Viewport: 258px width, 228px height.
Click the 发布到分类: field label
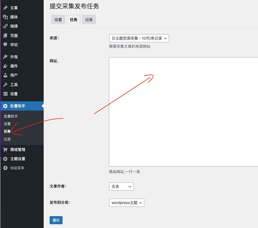60,202
